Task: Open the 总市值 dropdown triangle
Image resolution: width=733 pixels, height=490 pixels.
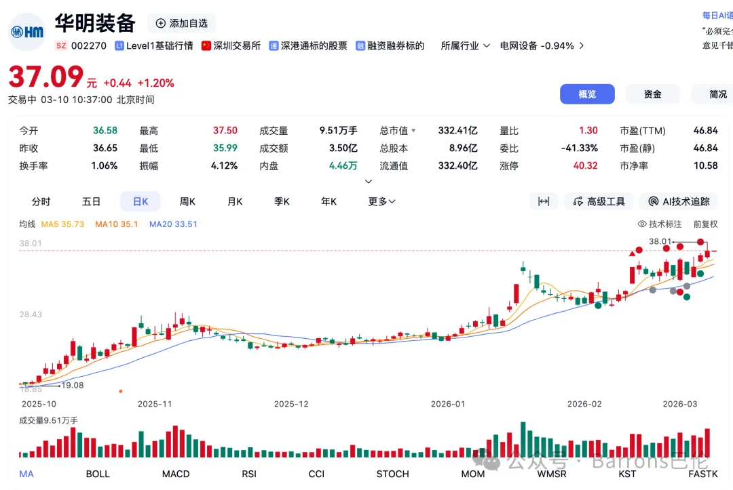Action: [x=413, y=131]
